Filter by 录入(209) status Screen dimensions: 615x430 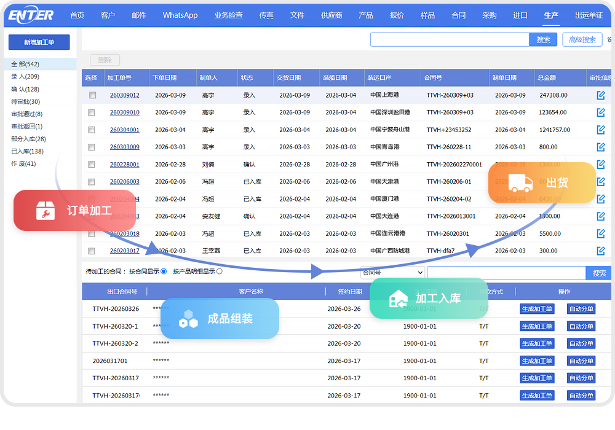click(x=25, y=76)
